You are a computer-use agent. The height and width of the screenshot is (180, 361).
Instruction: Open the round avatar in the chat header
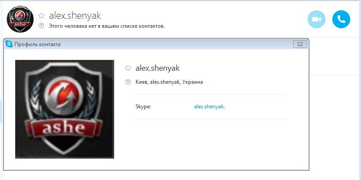point(20,19)
